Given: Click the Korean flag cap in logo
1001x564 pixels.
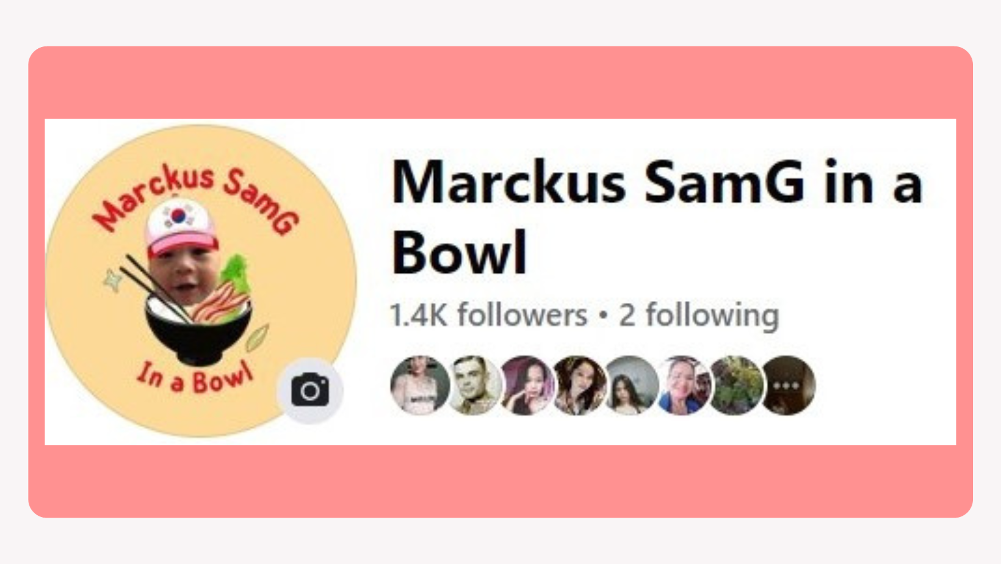Looking at the screenshot, I should click(x=181, y=227).
